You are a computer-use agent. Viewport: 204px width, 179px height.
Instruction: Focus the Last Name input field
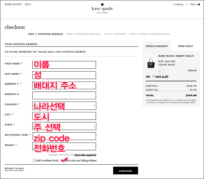[64, 75]
